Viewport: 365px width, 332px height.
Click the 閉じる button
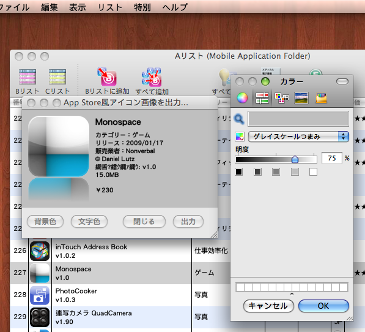[x=144, y=221]
